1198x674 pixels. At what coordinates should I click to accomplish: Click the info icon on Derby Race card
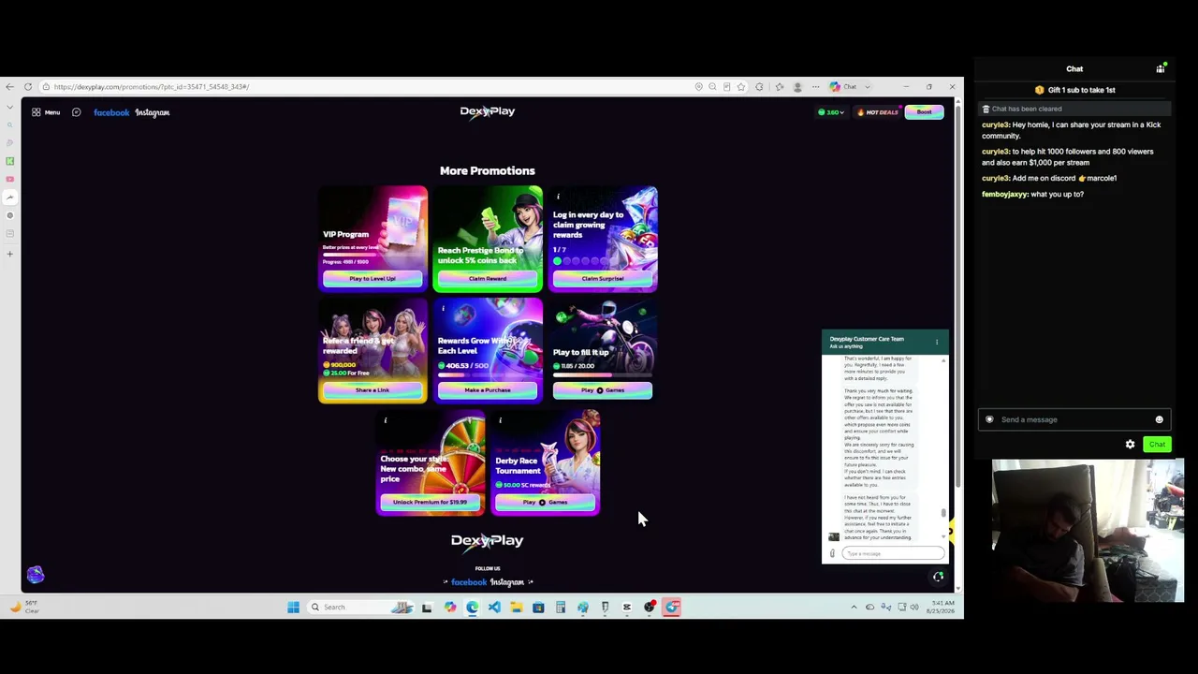click(500, 420)
